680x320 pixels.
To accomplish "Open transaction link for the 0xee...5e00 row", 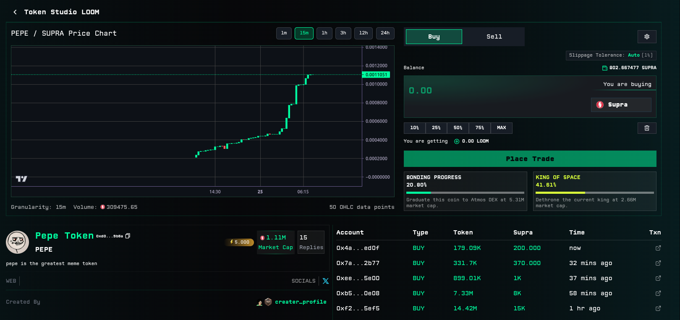I will click(658, 278).
